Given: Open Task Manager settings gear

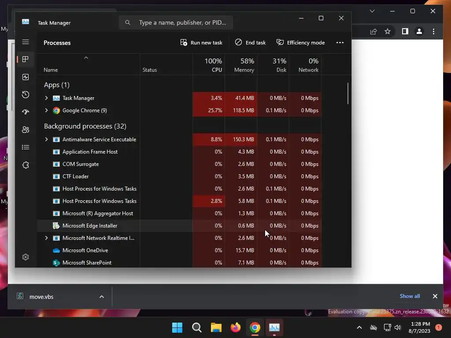Looking at the screenshot, I should pos(26,257).
